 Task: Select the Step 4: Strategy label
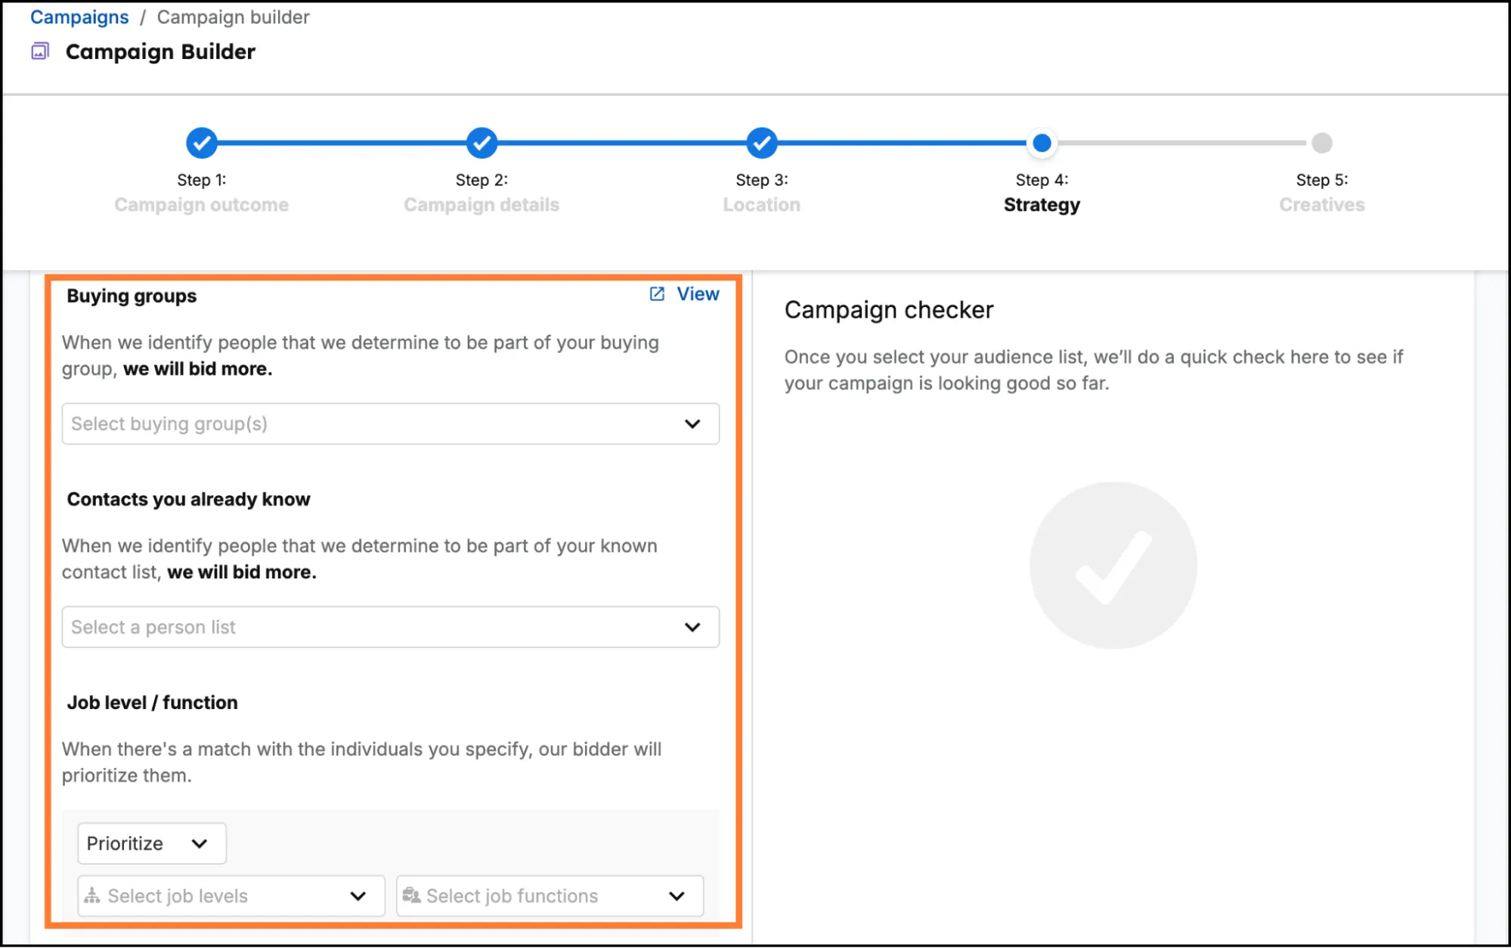pyautogui.click(x=1042, y=193)
